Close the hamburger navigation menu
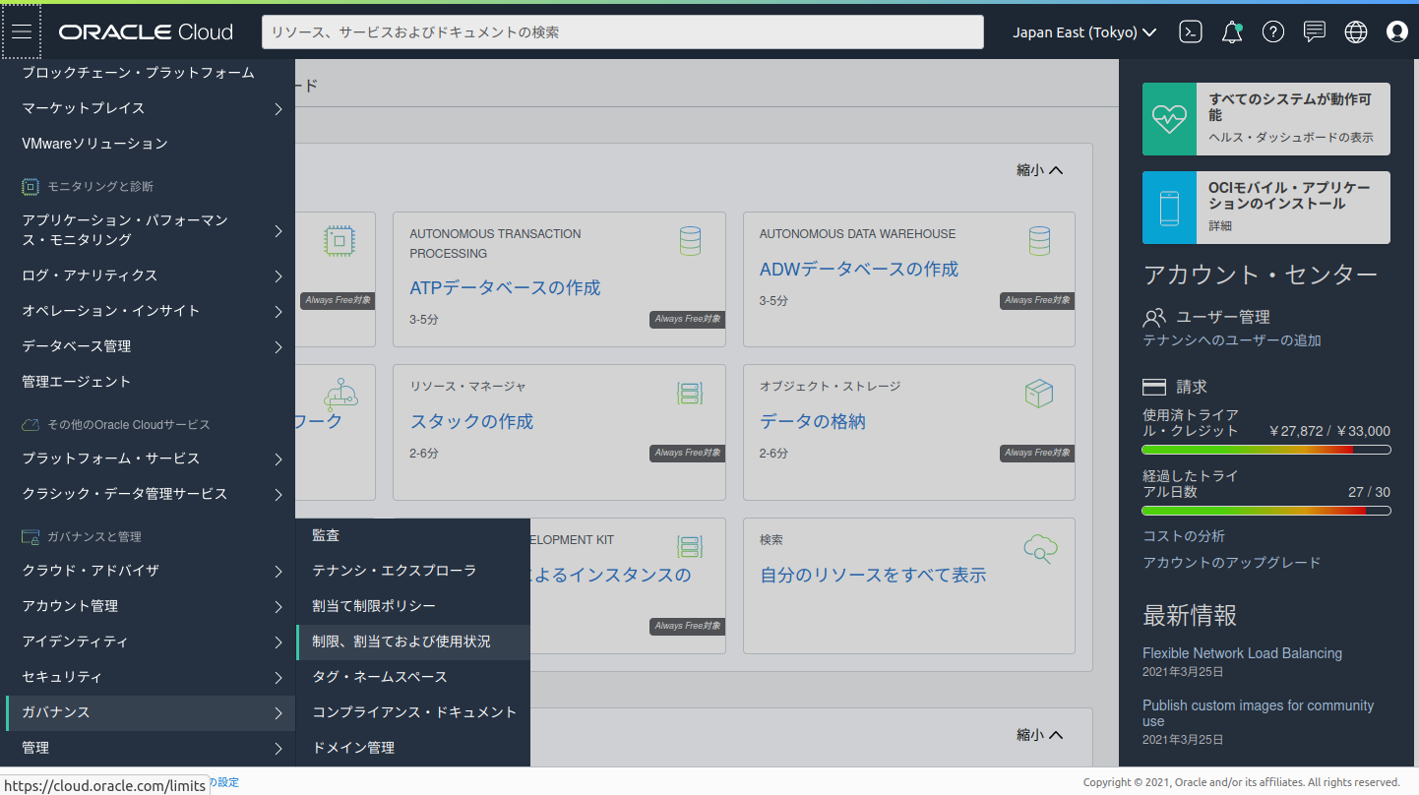1419x795 pixels. coord(22,31)
